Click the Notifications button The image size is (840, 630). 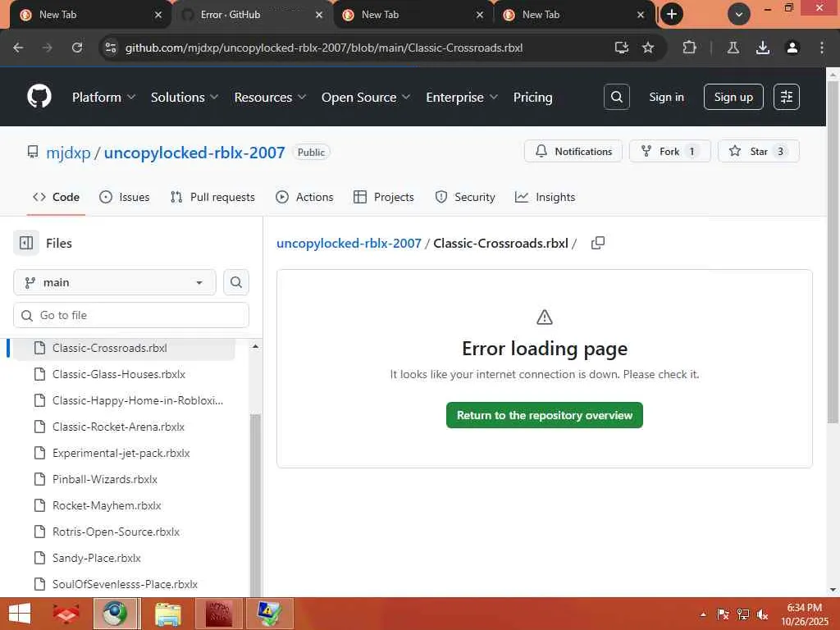[573, 152]
